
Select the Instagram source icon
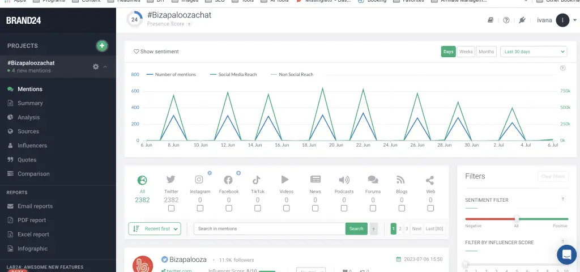[x=199, y=180]
